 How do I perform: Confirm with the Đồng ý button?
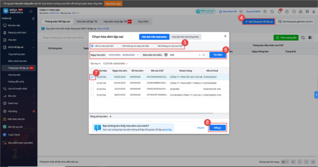pos(218,128)
